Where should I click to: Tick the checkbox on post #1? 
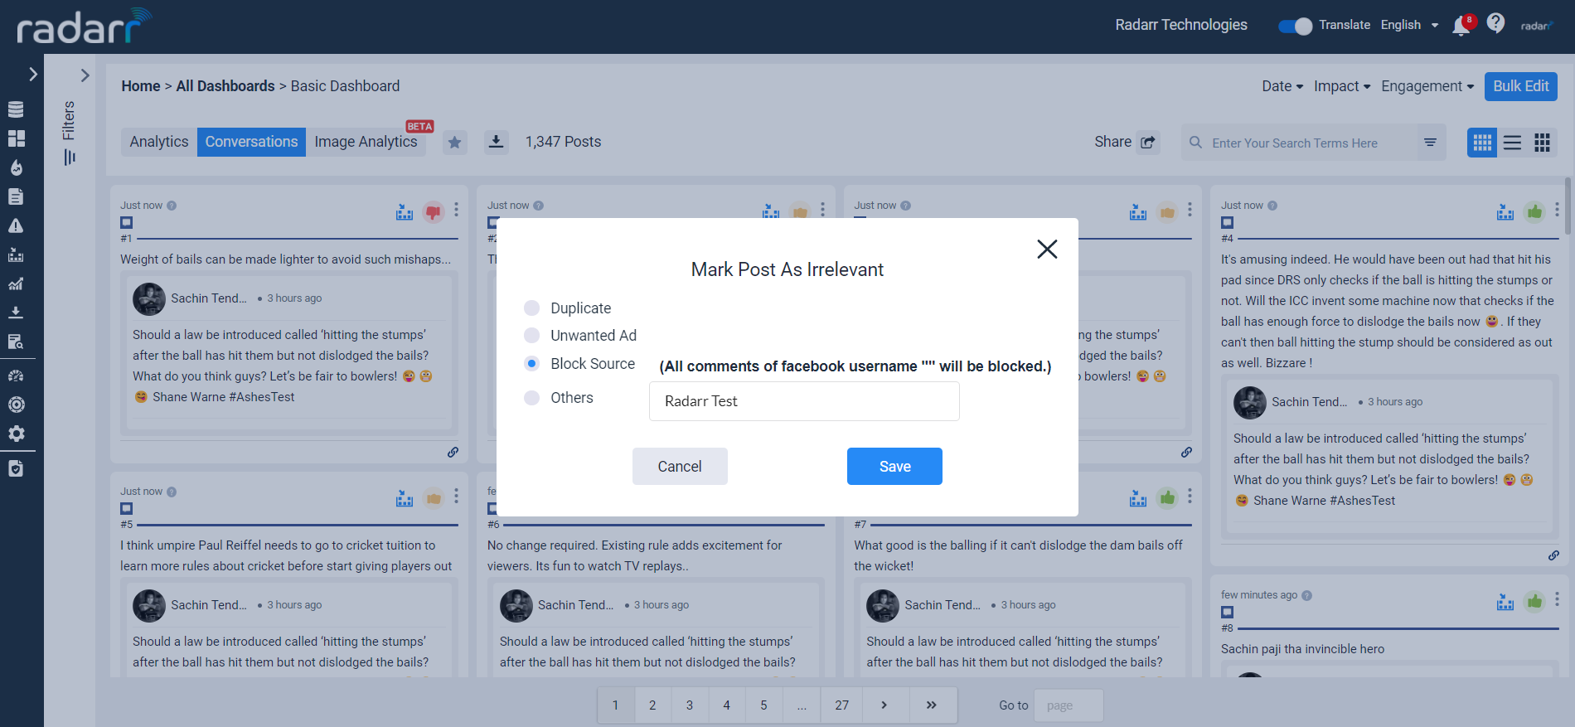coord(126,222)
